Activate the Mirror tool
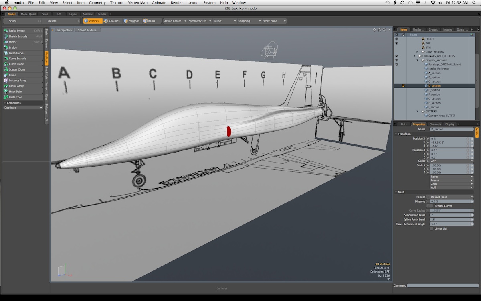This screenshot has width=481, height=301. (x=13, y=42)
